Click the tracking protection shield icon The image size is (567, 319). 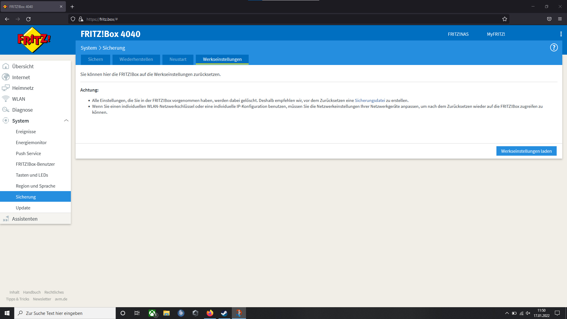coord(73,19)
